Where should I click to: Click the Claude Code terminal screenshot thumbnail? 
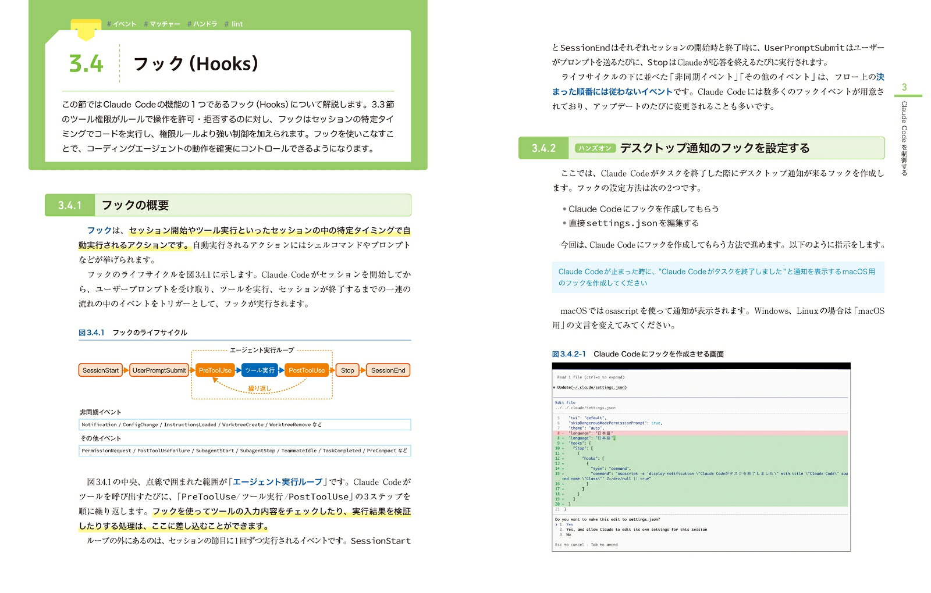[701, 457]
